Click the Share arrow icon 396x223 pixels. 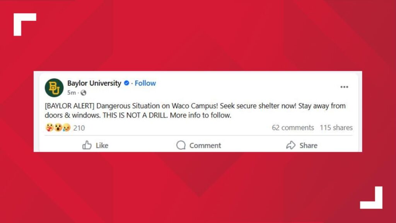pyautogui.click(x=290, y=146)
